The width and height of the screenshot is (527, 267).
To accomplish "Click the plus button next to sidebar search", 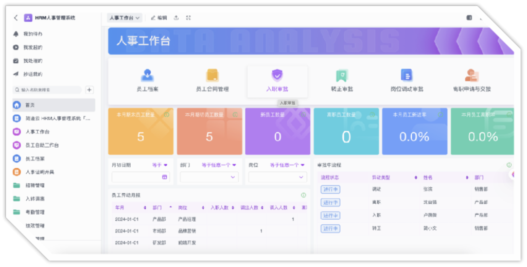I will click(90, 90).
